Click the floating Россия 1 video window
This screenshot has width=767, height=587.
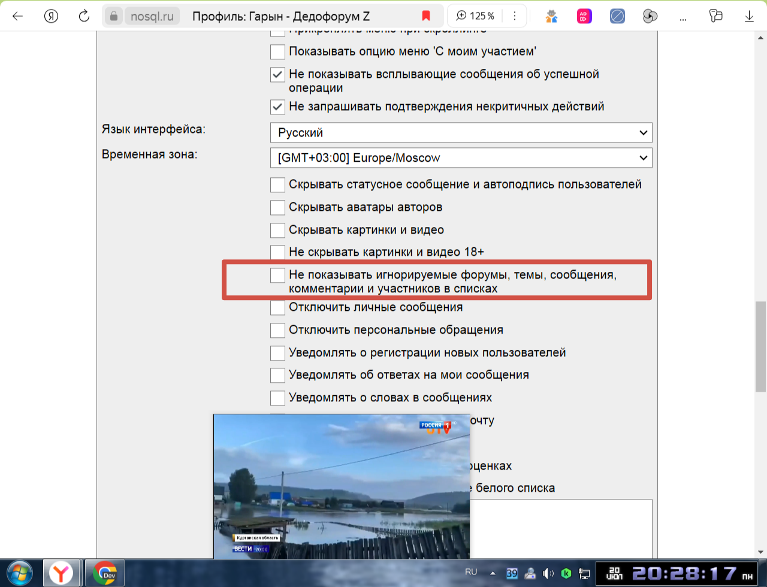(342, 486)
